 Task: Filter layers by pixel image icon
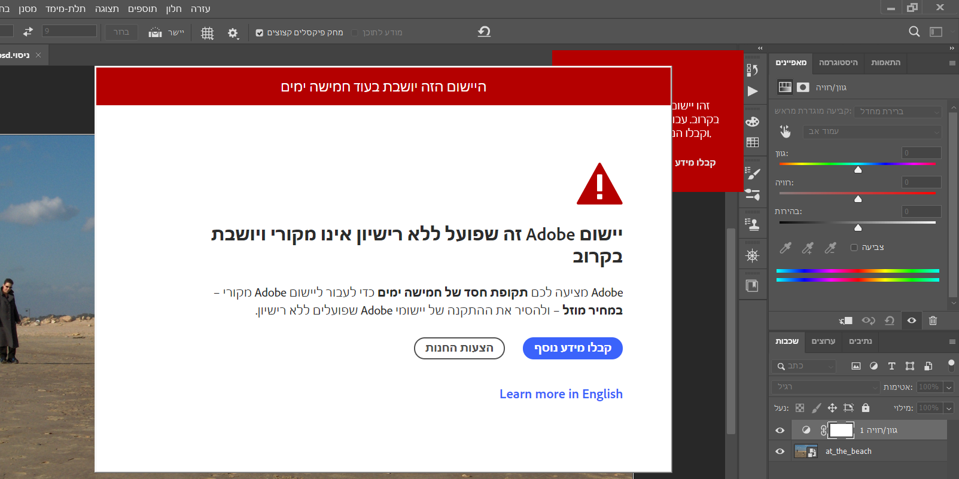click(x=856, y=366)
